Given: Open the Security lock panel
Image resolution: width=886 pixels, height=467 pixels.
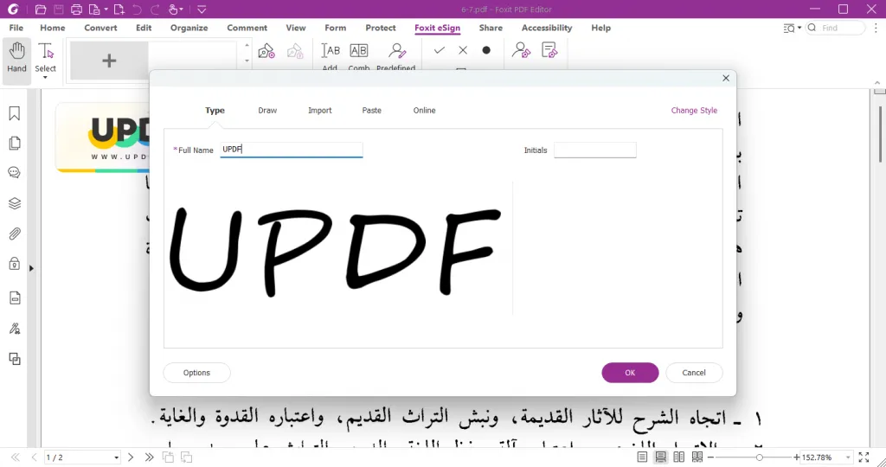Looking at the screenshot, I should [x=15, y=264].
